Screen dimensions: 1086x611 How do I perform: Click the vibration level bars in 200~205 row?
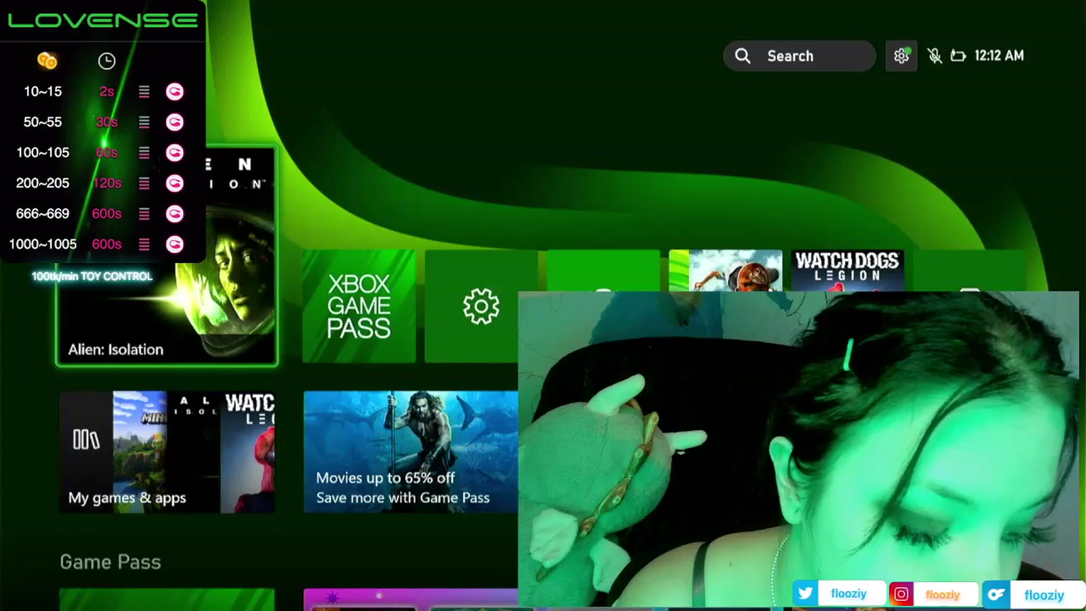coord(144,183)
